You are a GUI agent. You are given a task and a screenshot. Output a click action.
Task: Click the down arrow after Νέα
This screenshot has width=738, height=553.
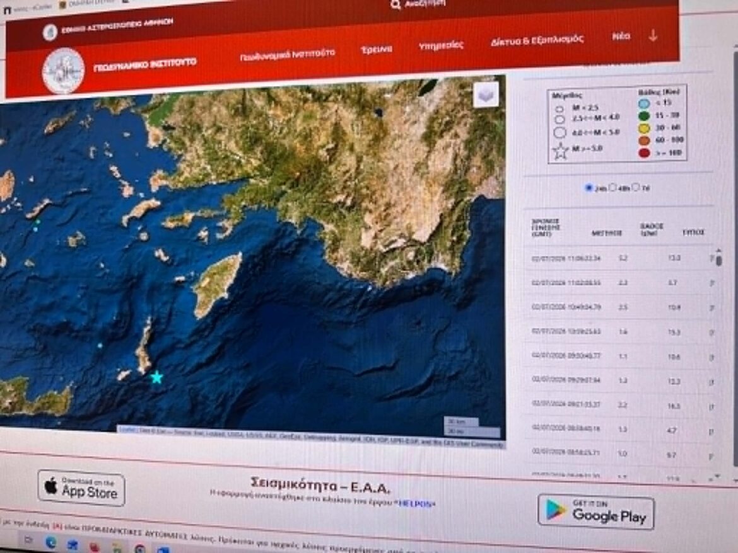(653, 36)
